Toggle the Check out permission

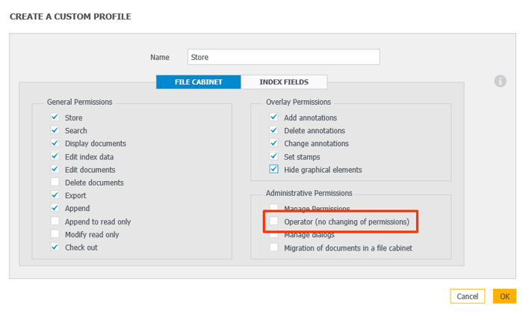pos(55,247)
